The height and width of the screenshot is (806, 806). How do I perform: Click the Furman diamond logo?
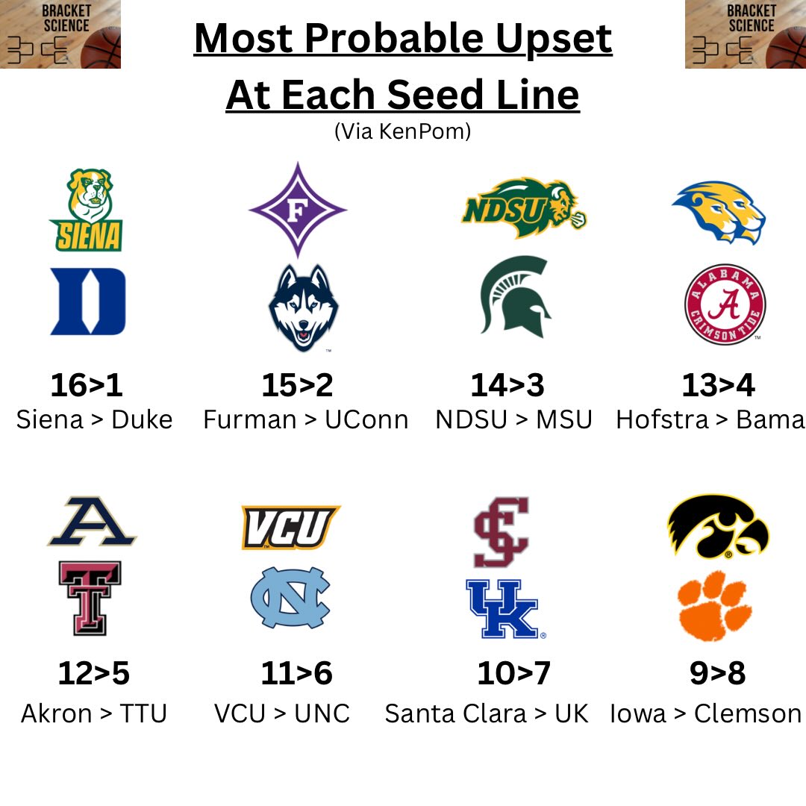coord(298,210)
